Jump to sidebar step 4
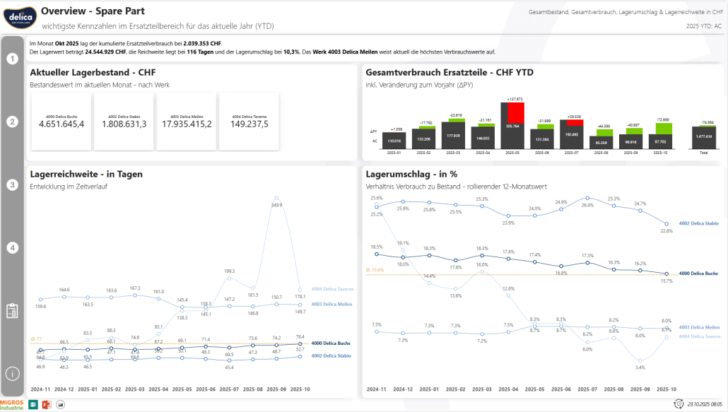728x412 pixels. point(12,248)
